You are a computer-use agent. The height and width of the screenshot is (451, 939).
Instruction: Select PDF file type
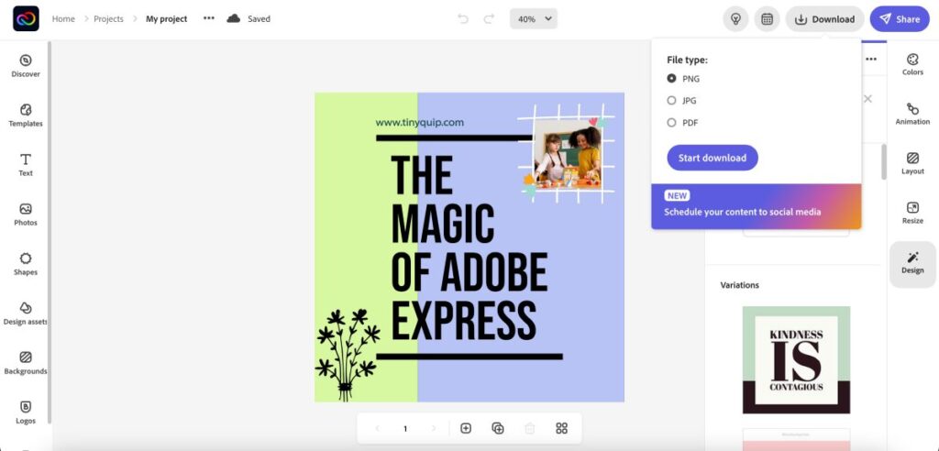click(682, 123)
